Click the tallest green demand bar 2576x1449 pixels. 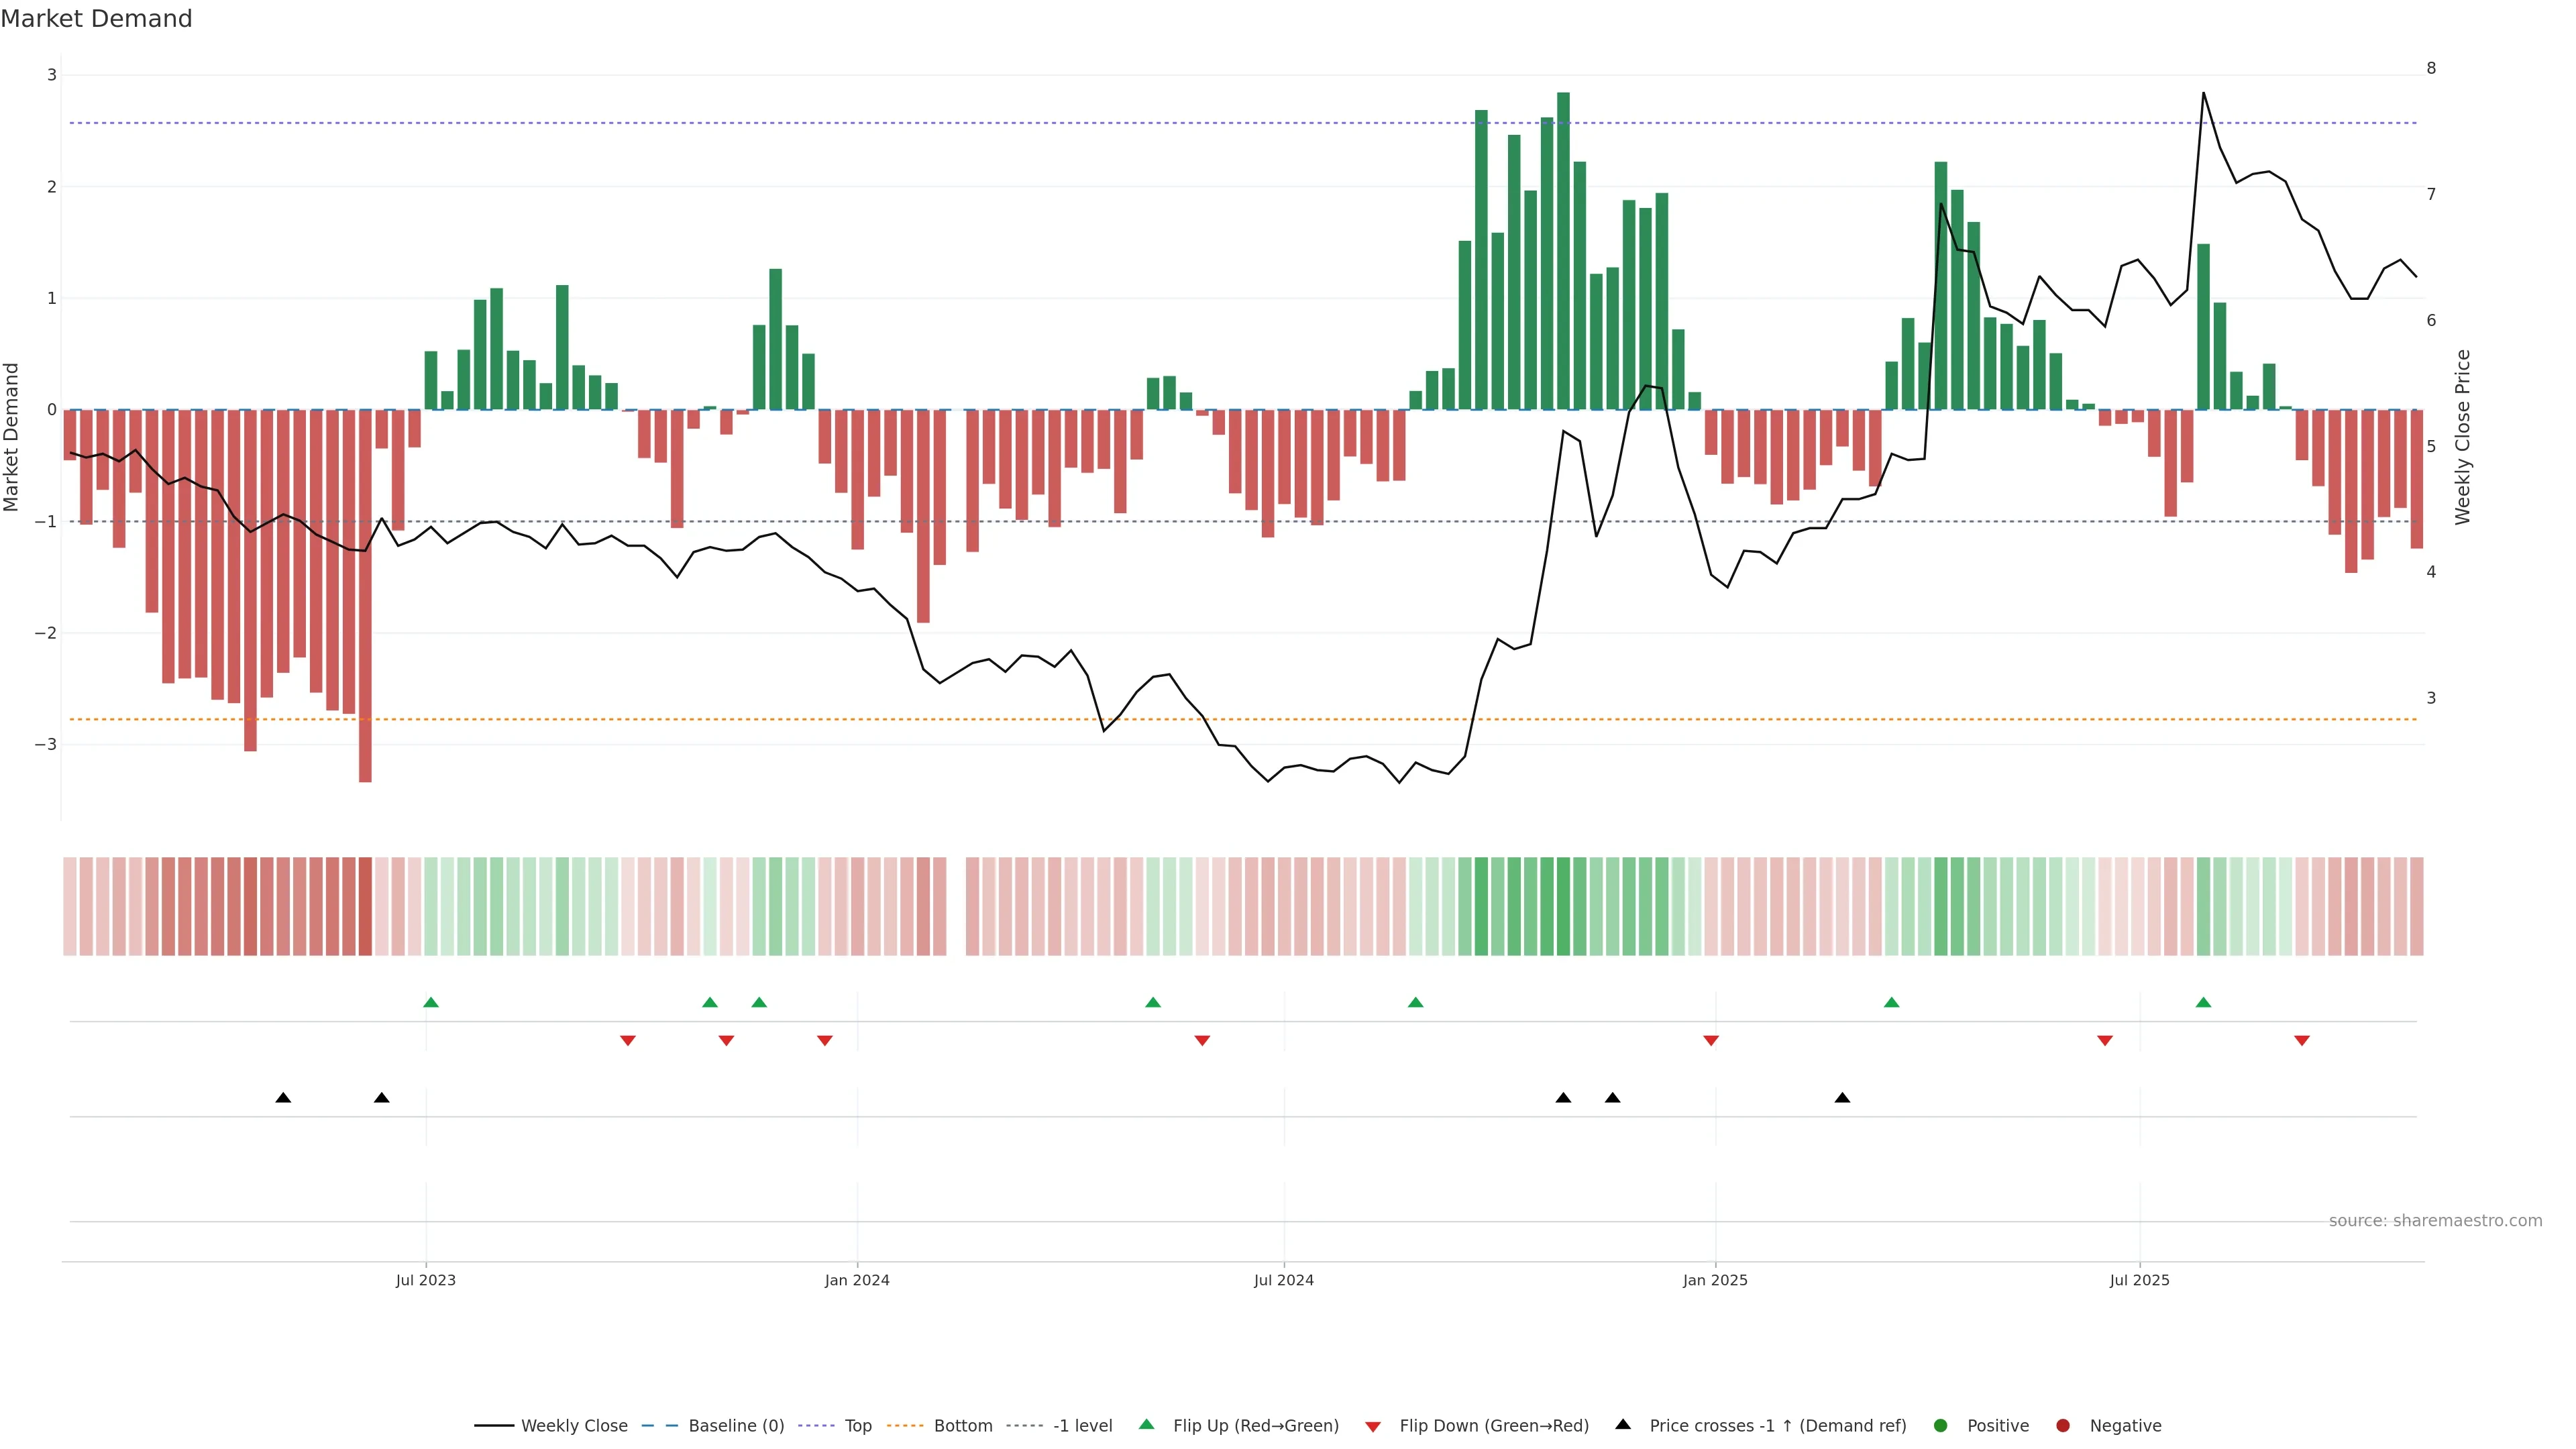pyautogui.click(x=1563, y=250)
